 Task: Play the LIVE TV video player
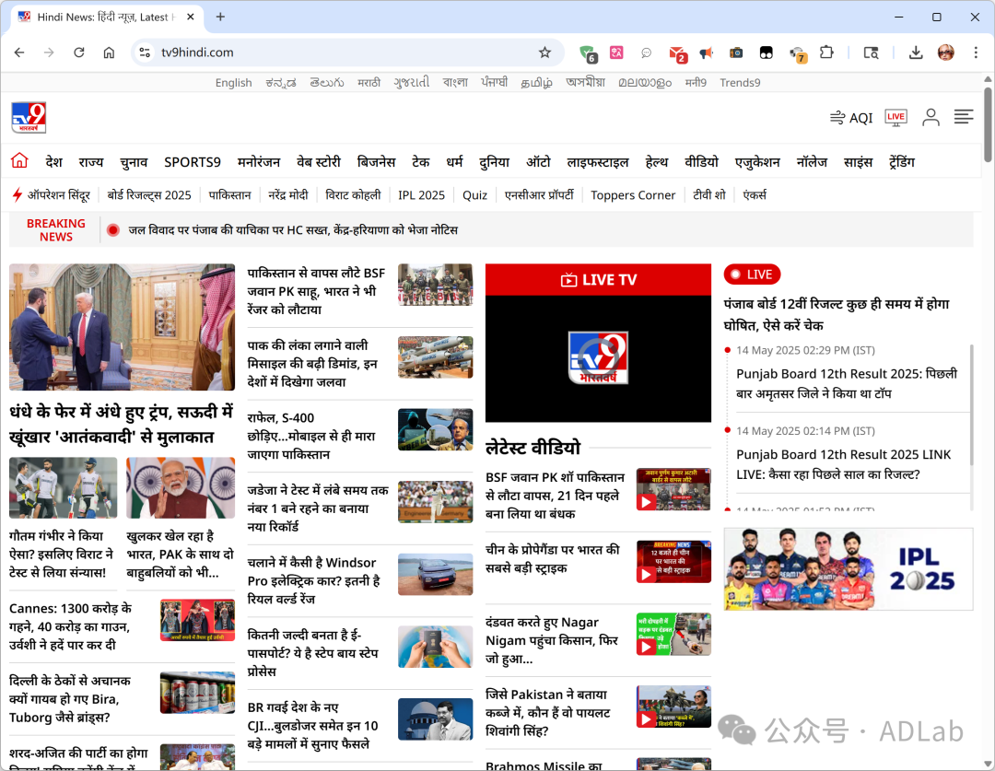[598, 358]
